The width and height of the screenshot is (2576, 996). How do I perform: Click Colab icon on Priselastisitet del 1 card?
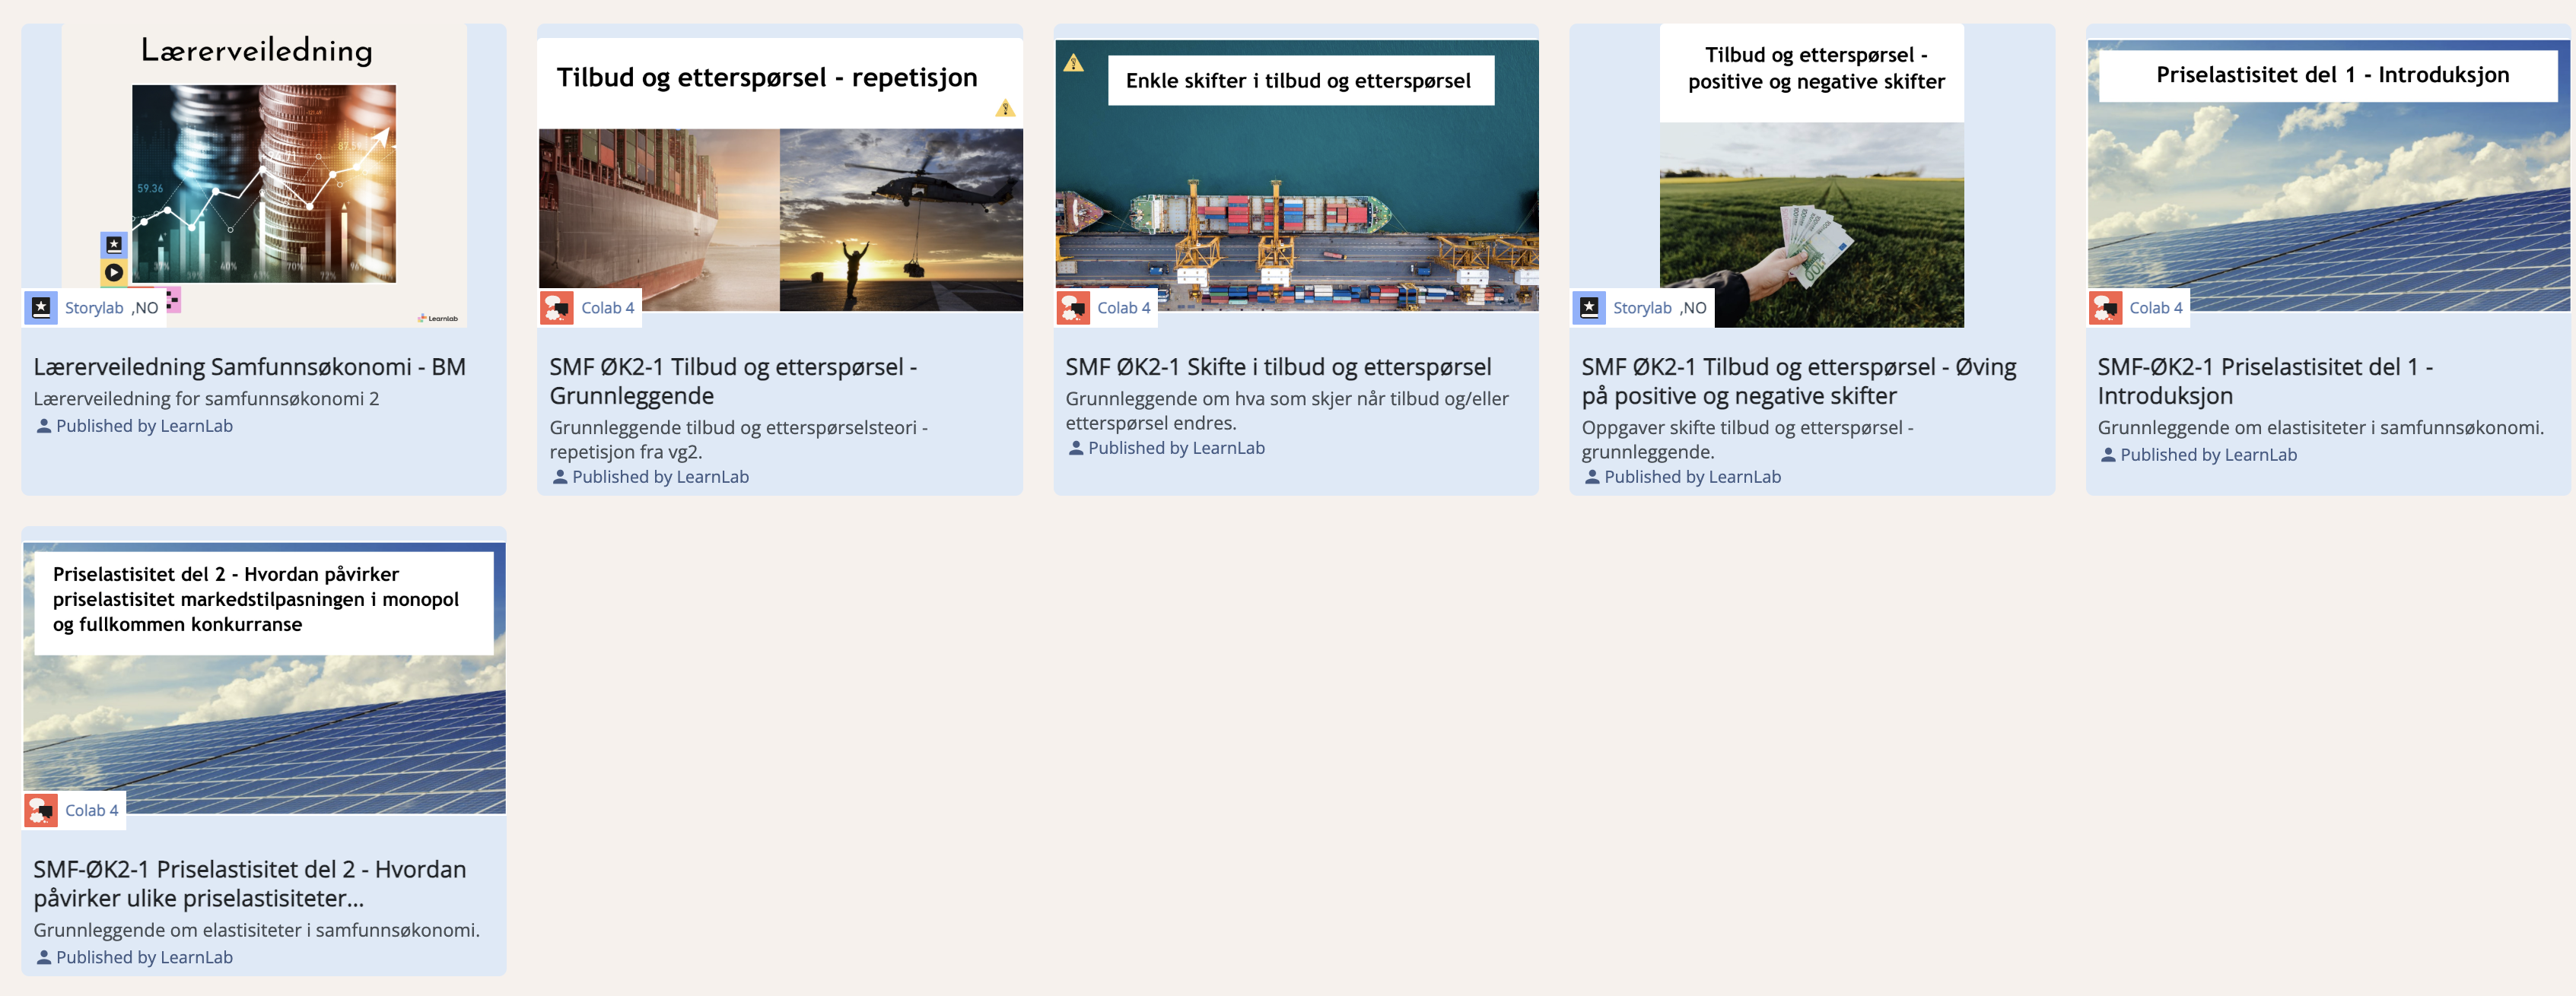pyautogui.click(x=2105, y=308)
